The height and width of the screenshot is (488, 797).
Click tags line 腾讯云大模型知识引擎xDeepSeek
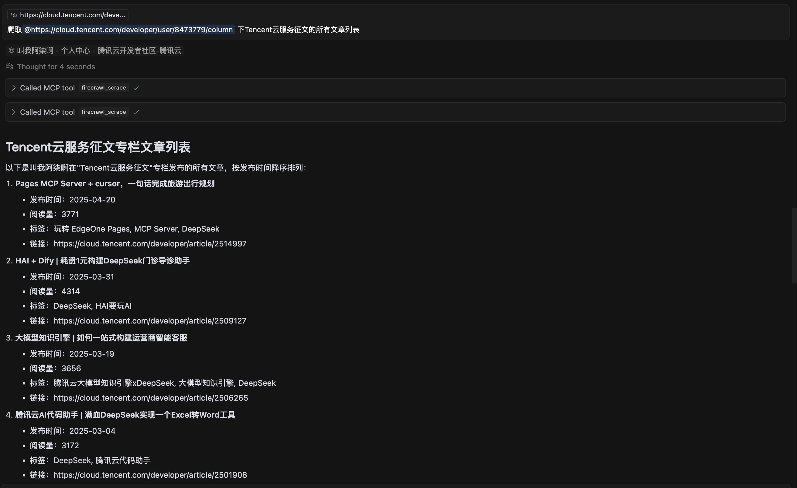click(x=153, y=383)
